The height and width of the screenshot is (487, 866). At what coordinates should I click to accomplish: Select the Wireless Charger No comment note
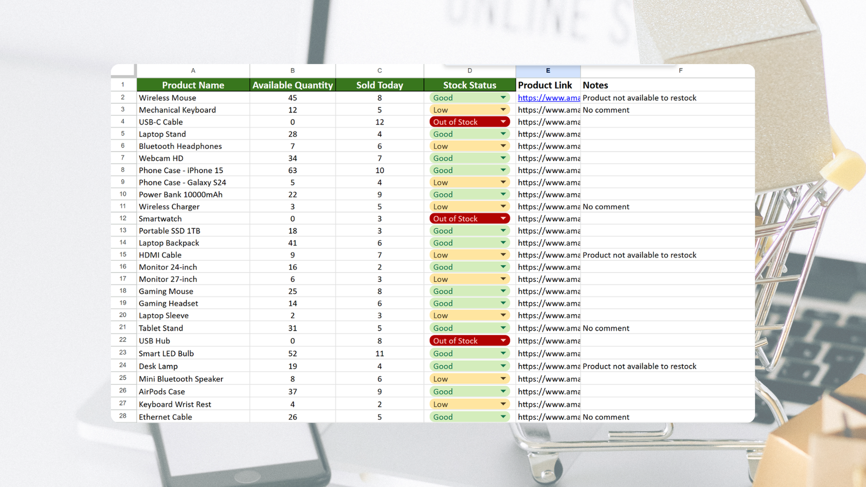click(x=668, y=207)
